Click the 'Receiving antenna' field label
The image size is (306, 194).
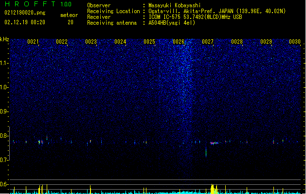(112, 23)
